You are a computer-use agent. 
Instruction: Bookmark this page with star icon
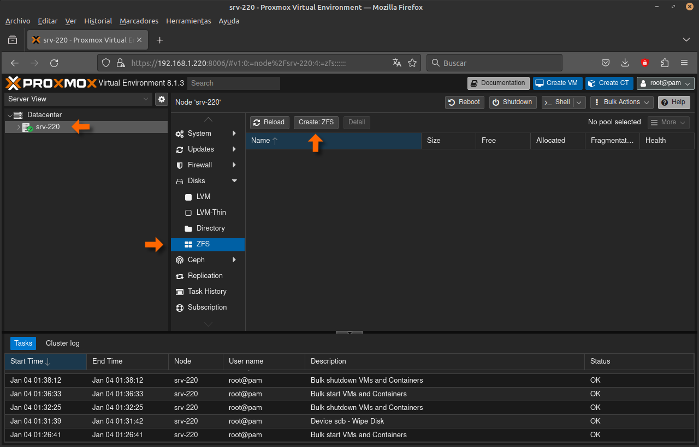(x=412, y=63)
